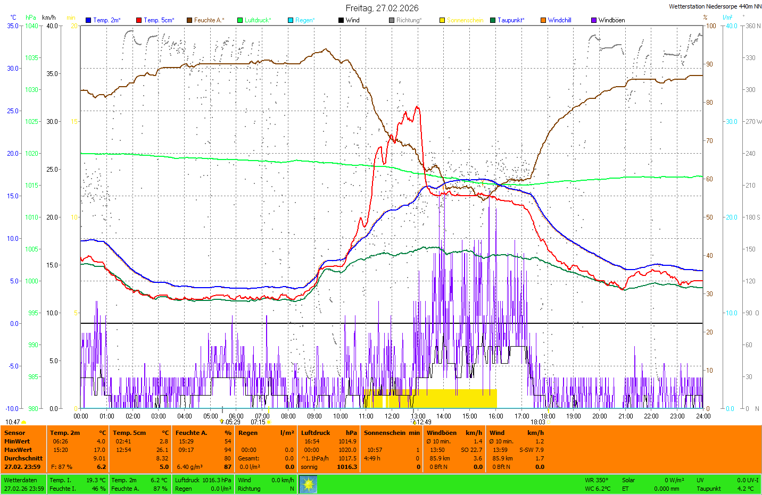Click the brown Feuchte A. legend square
Screen dimensions: 762x495
189,20
